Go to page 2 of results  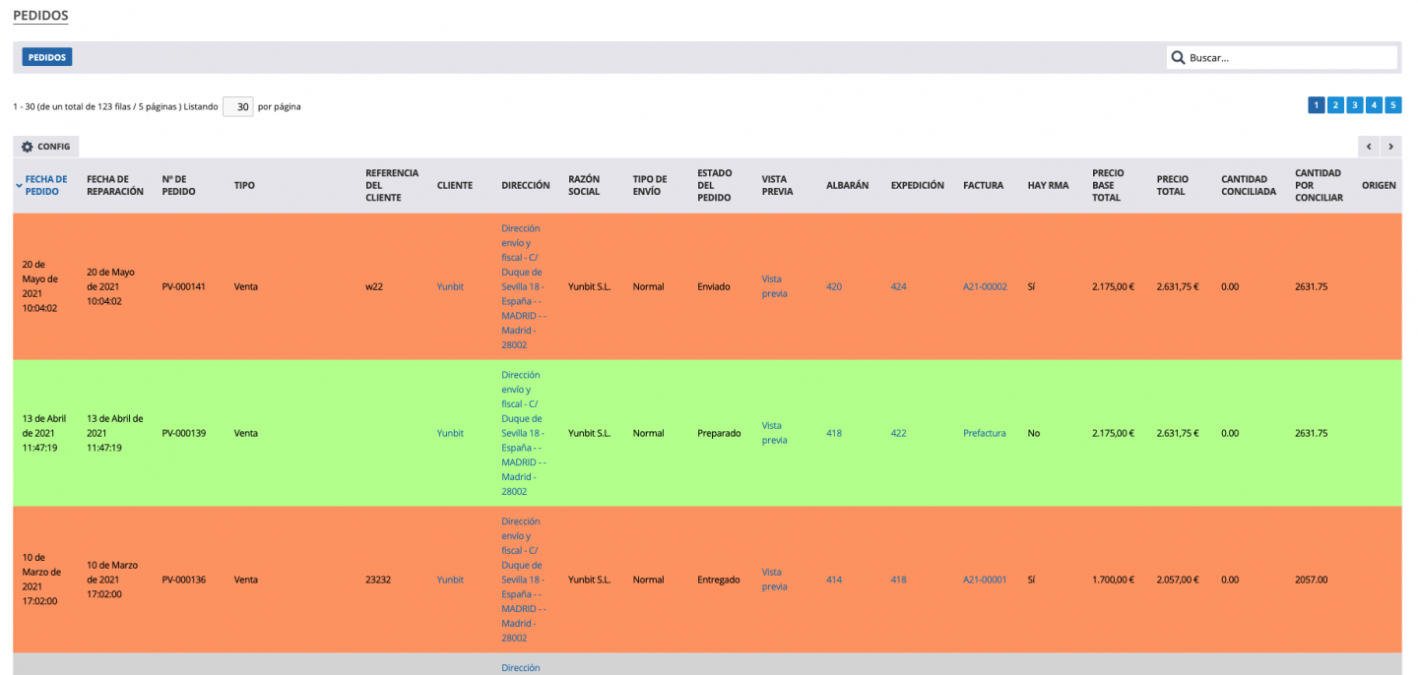click(1335, 105)
